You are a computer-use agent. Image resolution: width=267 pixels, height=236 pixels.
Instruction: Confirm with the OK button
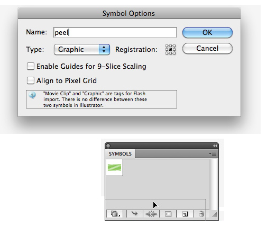click(207, 32)
